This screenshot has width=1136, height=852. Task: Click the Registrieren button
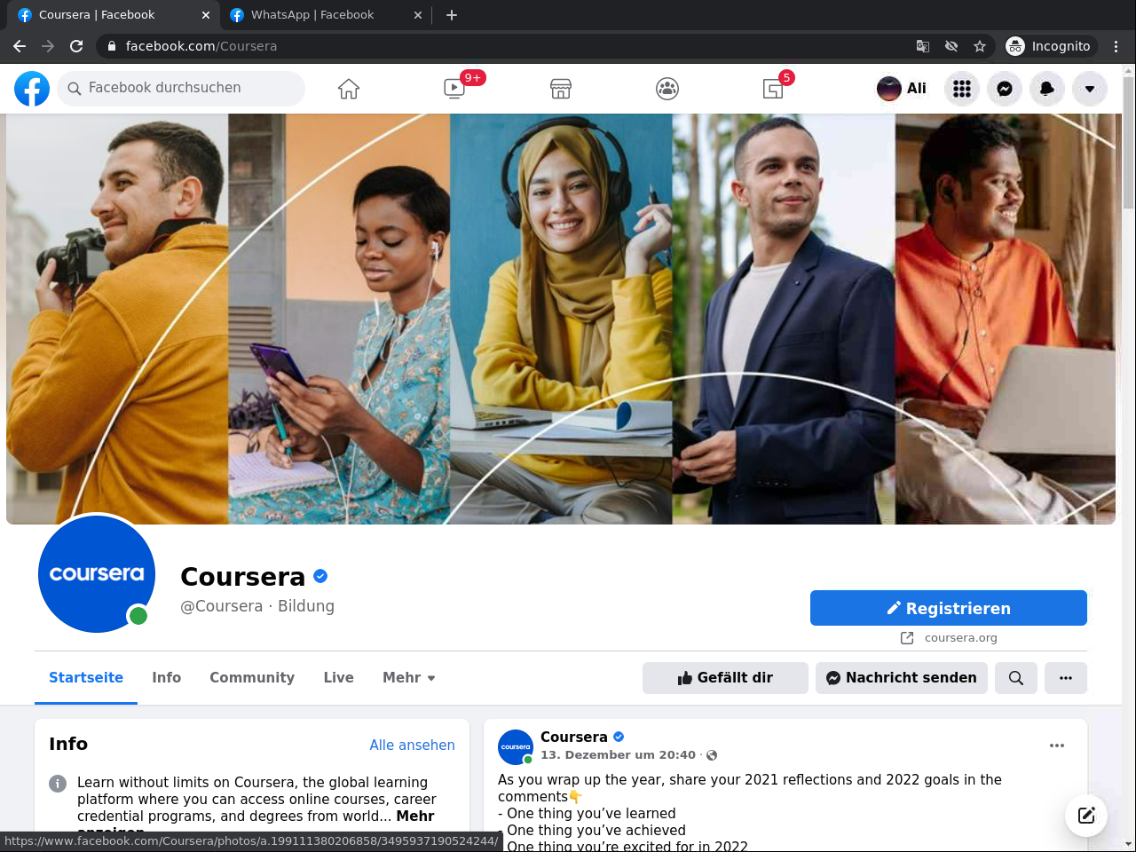[949, 608]
